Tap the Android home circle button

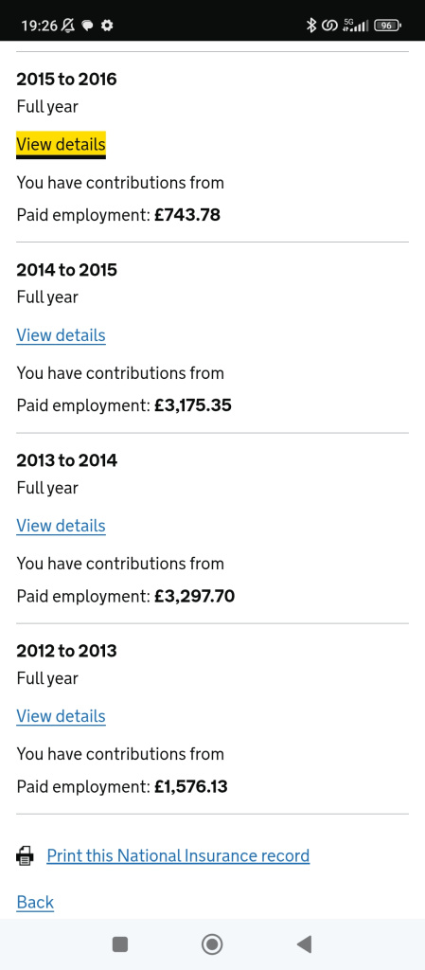(212, 944)
